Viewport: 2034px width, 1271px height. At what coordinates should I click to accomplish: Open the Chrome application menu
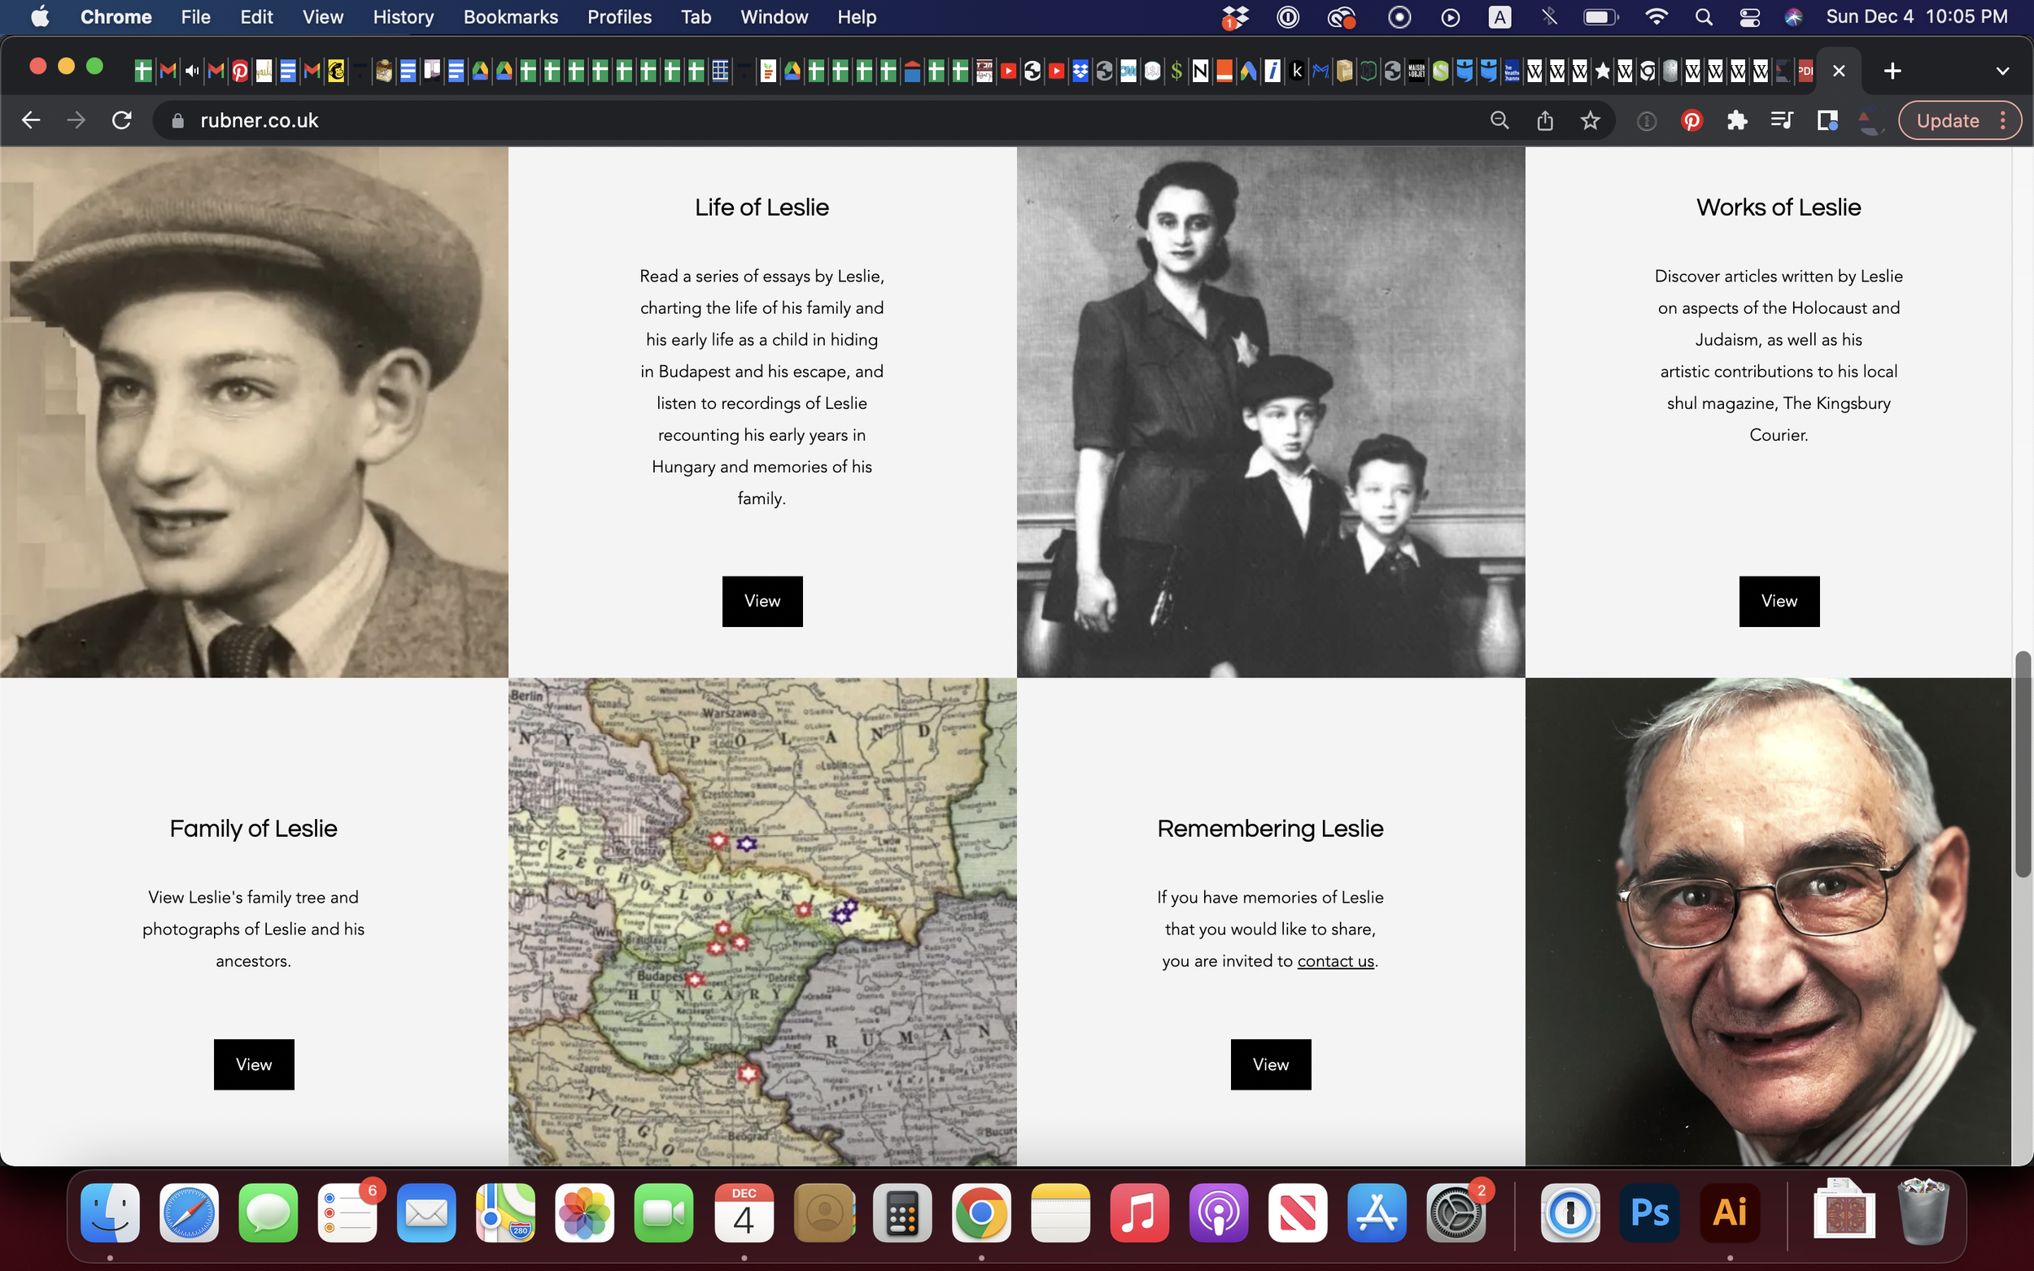click(x=116, y=17)
